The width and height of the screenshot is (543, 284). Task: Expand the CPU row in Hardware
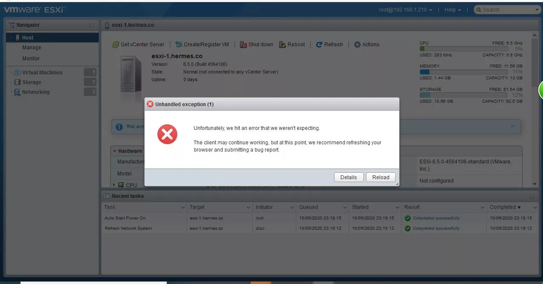(x=114, y=185)
